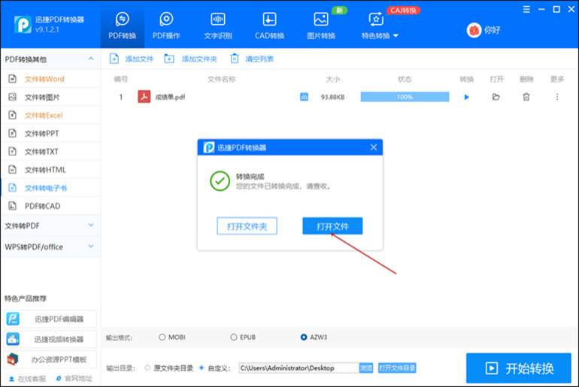Click the 添加文件夹 icon

tap(169, 59)
